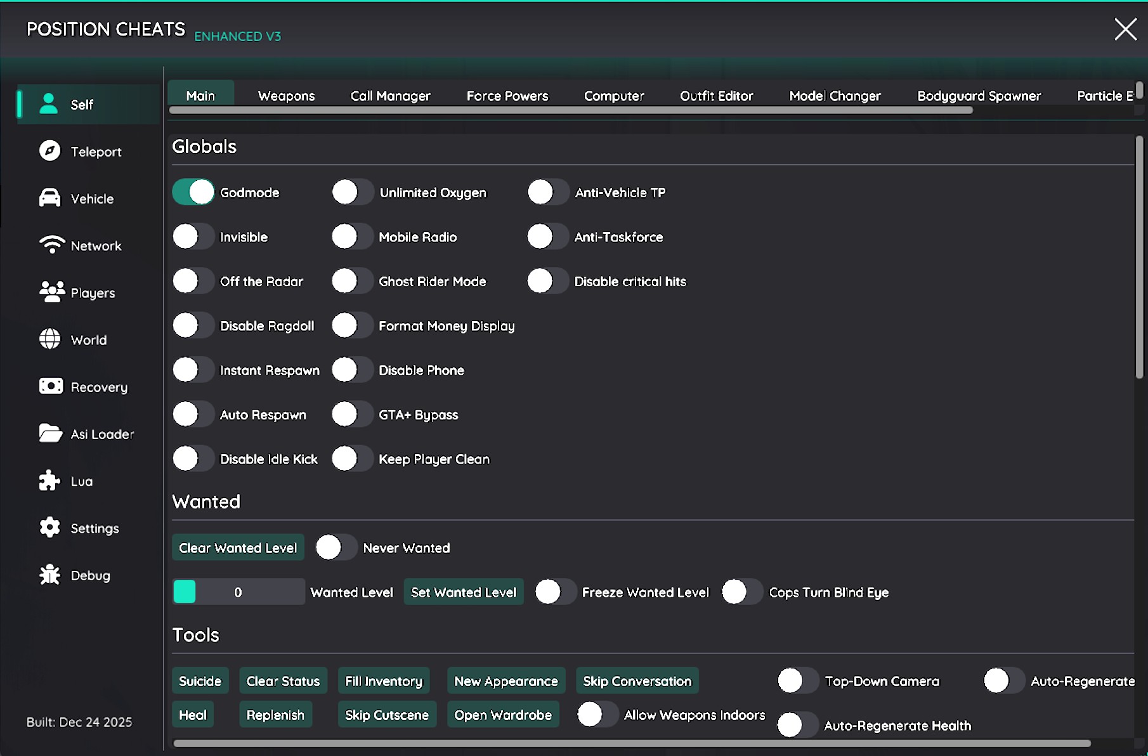The width and height of the screenshot is (1148, 756).
Task: Disable the Godmode toggle
Action: (x=193, y=192)
